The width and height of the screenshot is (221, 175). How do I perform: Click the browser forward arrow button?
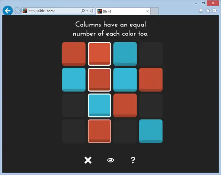click(17, 11)
